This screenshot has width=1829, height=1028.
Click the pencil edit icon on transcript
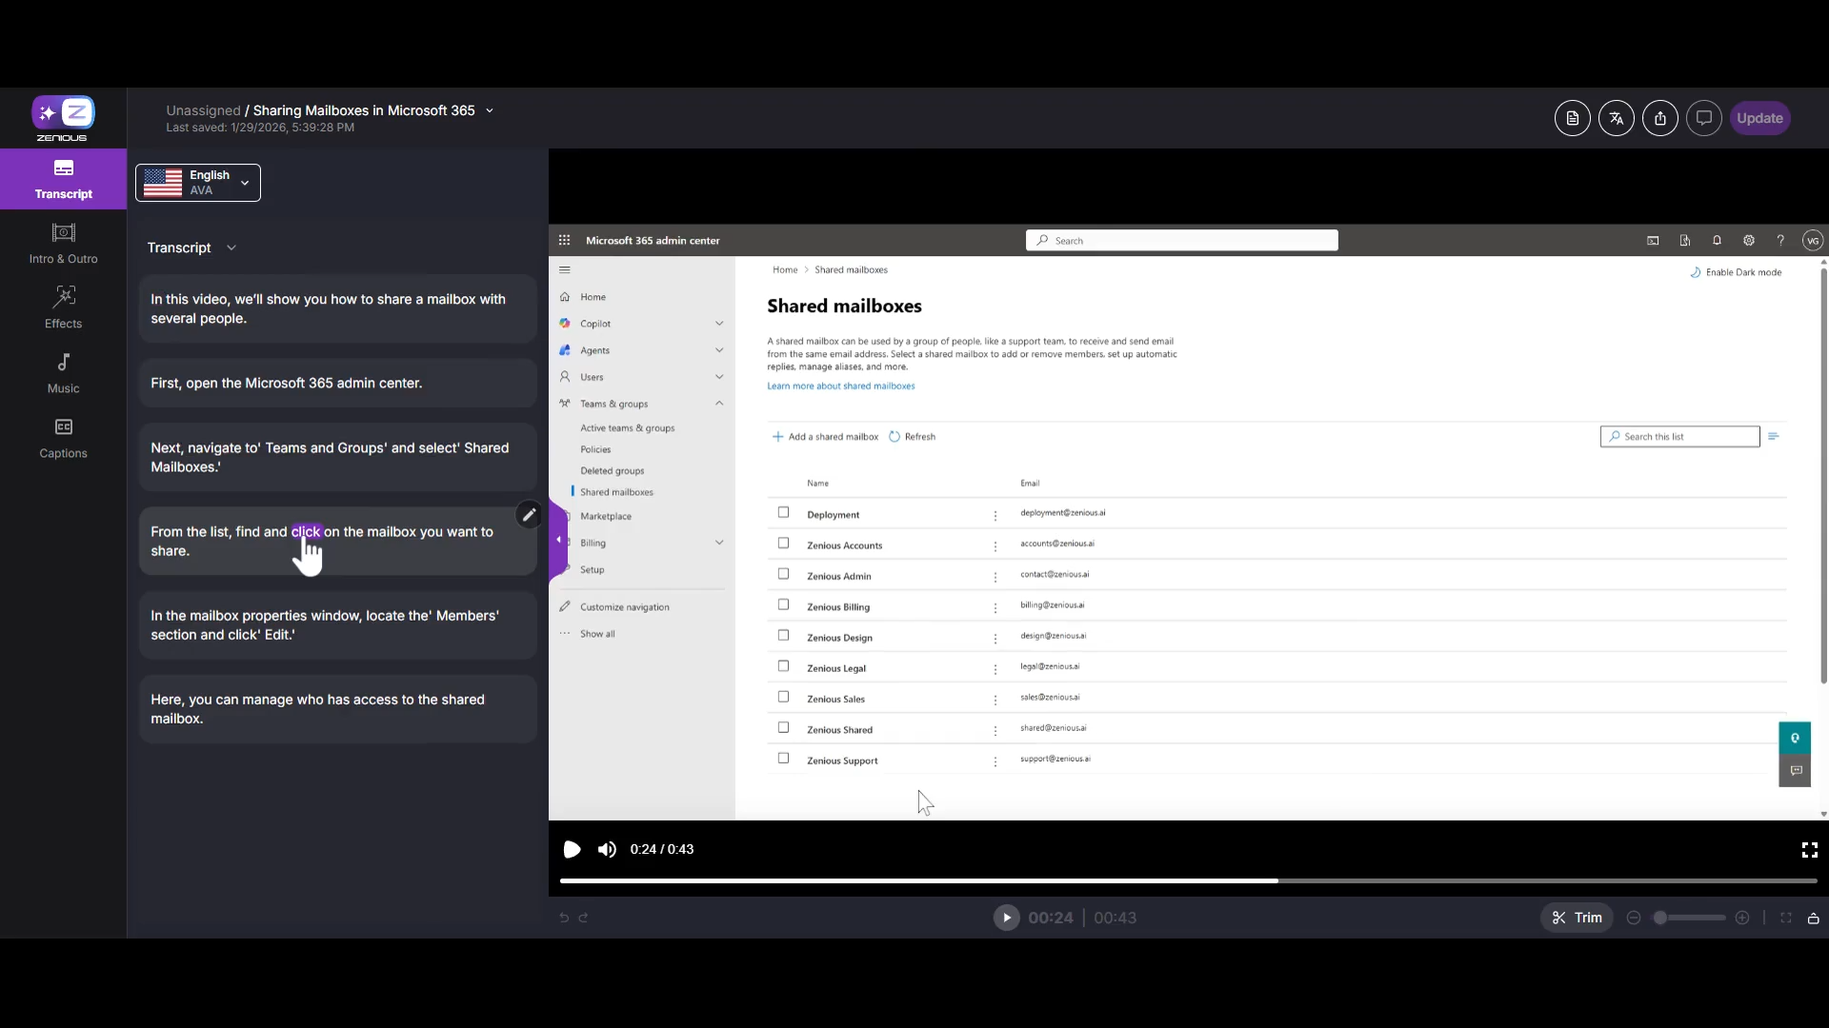tap(529, 515)
